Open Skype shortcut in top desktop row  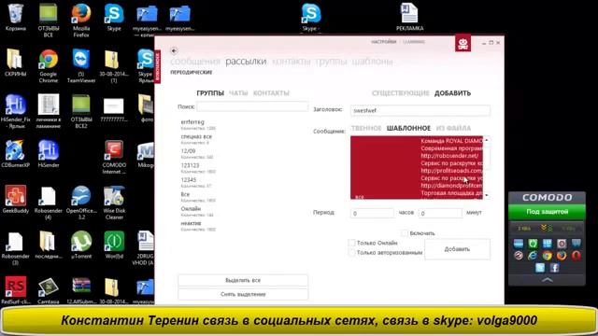[114, 18]
